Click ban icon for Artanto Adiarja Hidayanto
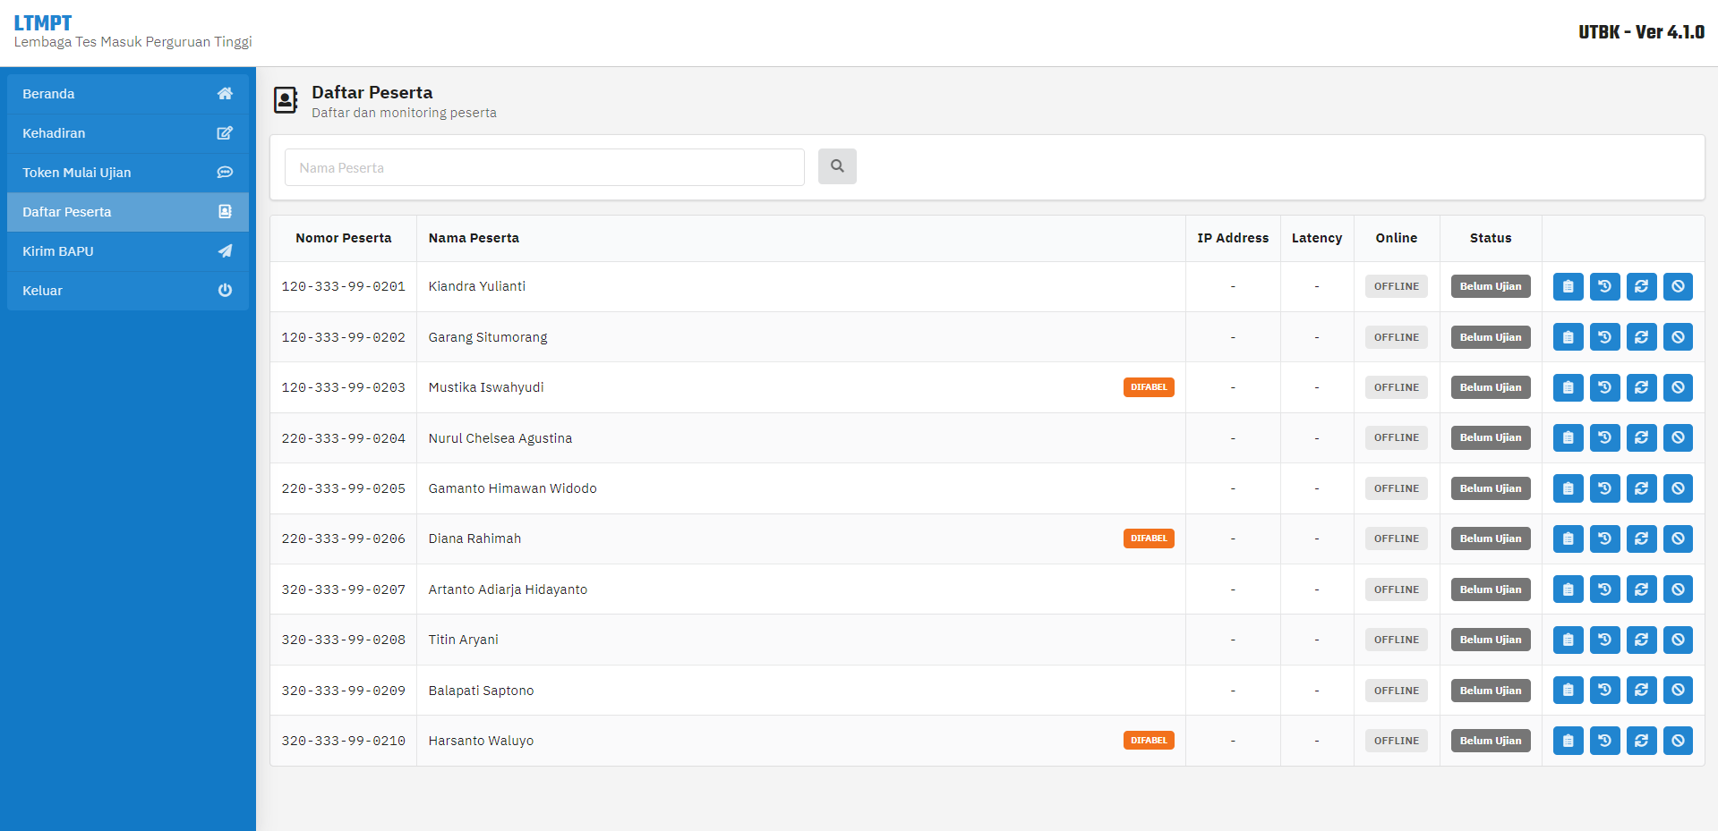This screenshot has height=831, width=1718. (x=1678, y=589)
